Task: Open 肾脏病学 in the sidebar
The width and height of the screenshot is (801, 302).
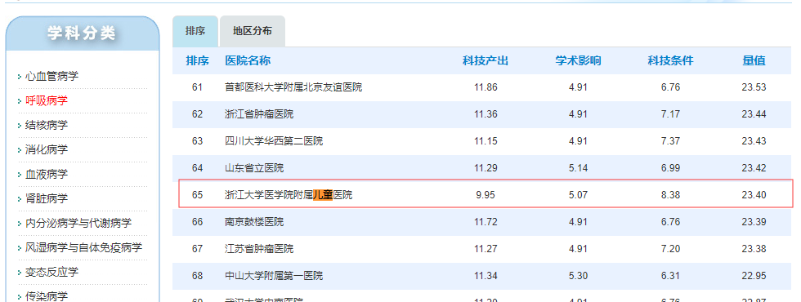Action: (47, 199)
